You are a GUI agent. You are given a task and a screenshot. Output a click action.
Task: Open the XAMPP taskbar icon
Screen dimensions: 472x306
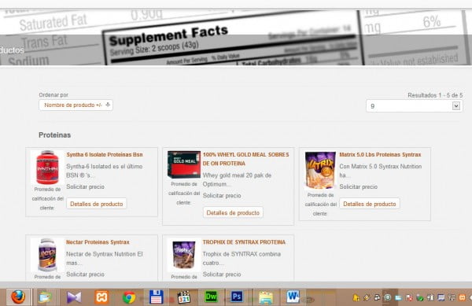(101, 297)
